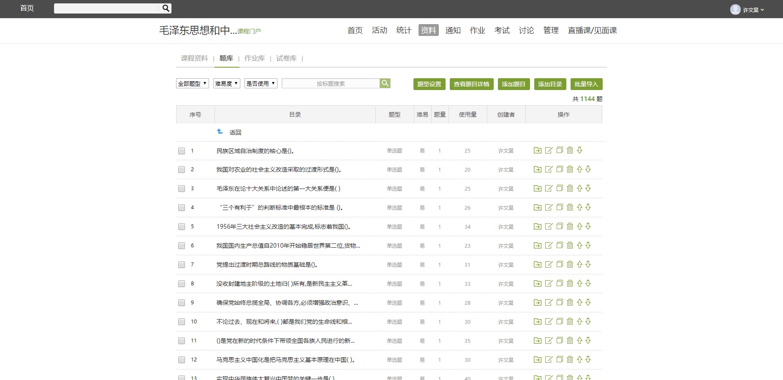
Task: Move question 1 down with the arrow icon
Action: [x=579, y=150]
